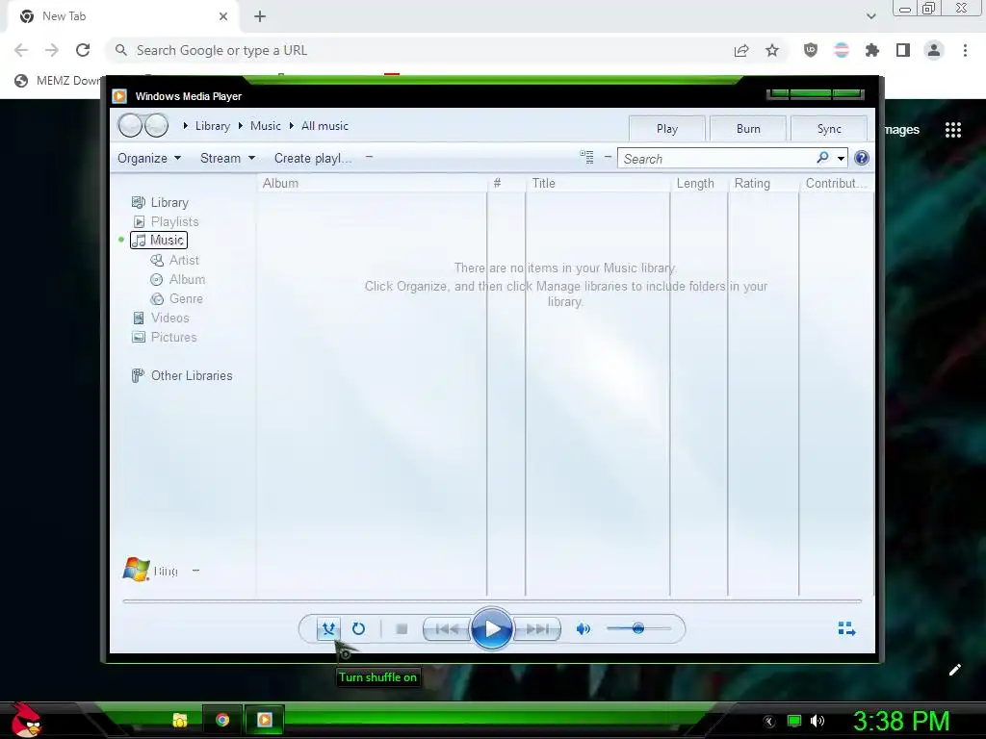Click the back navigation button
The width and height of the screenshot is (986, 739).
[x=130, y=126]
